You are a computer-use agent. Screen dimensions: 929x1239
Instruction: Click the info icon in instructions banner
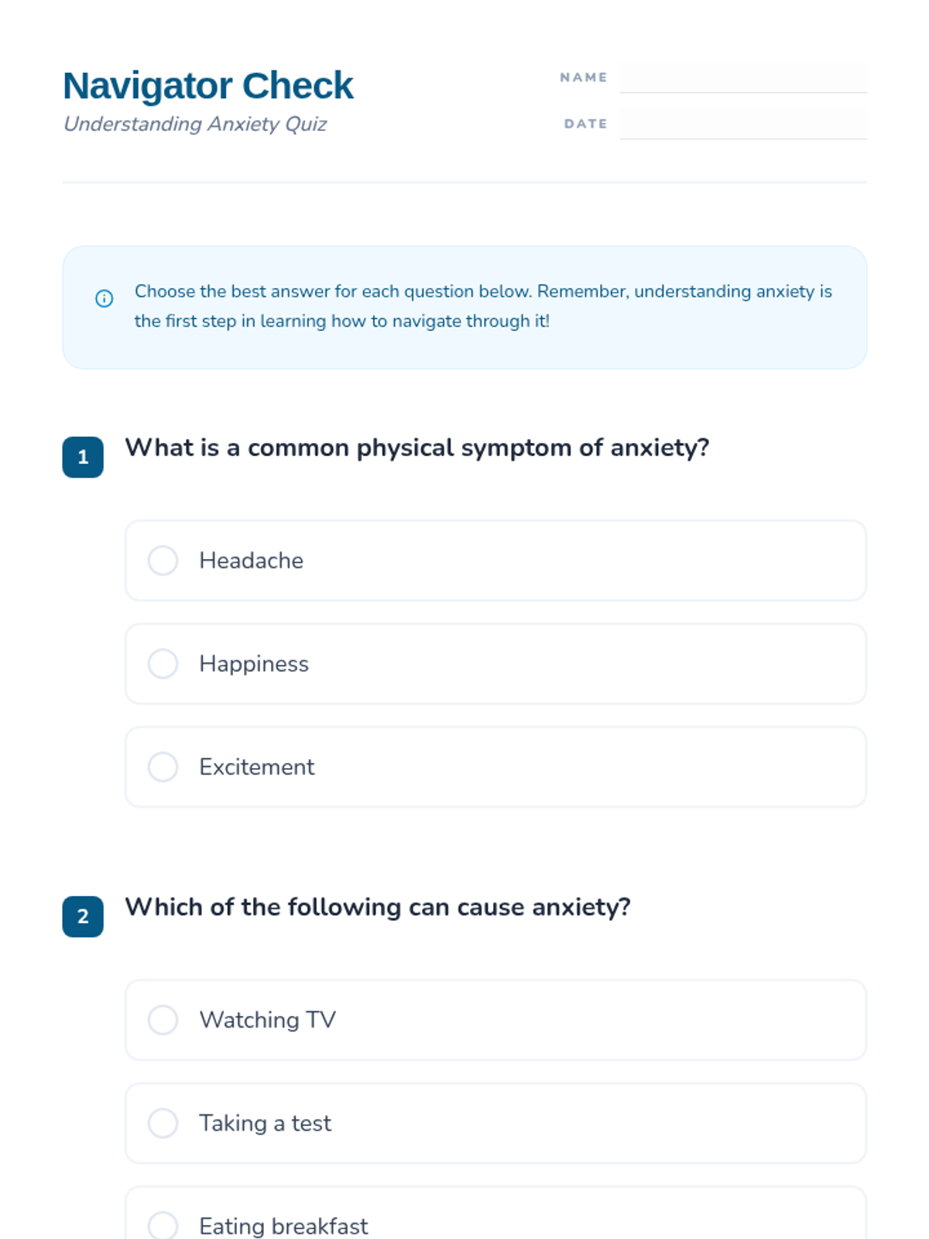coord(104,298)
